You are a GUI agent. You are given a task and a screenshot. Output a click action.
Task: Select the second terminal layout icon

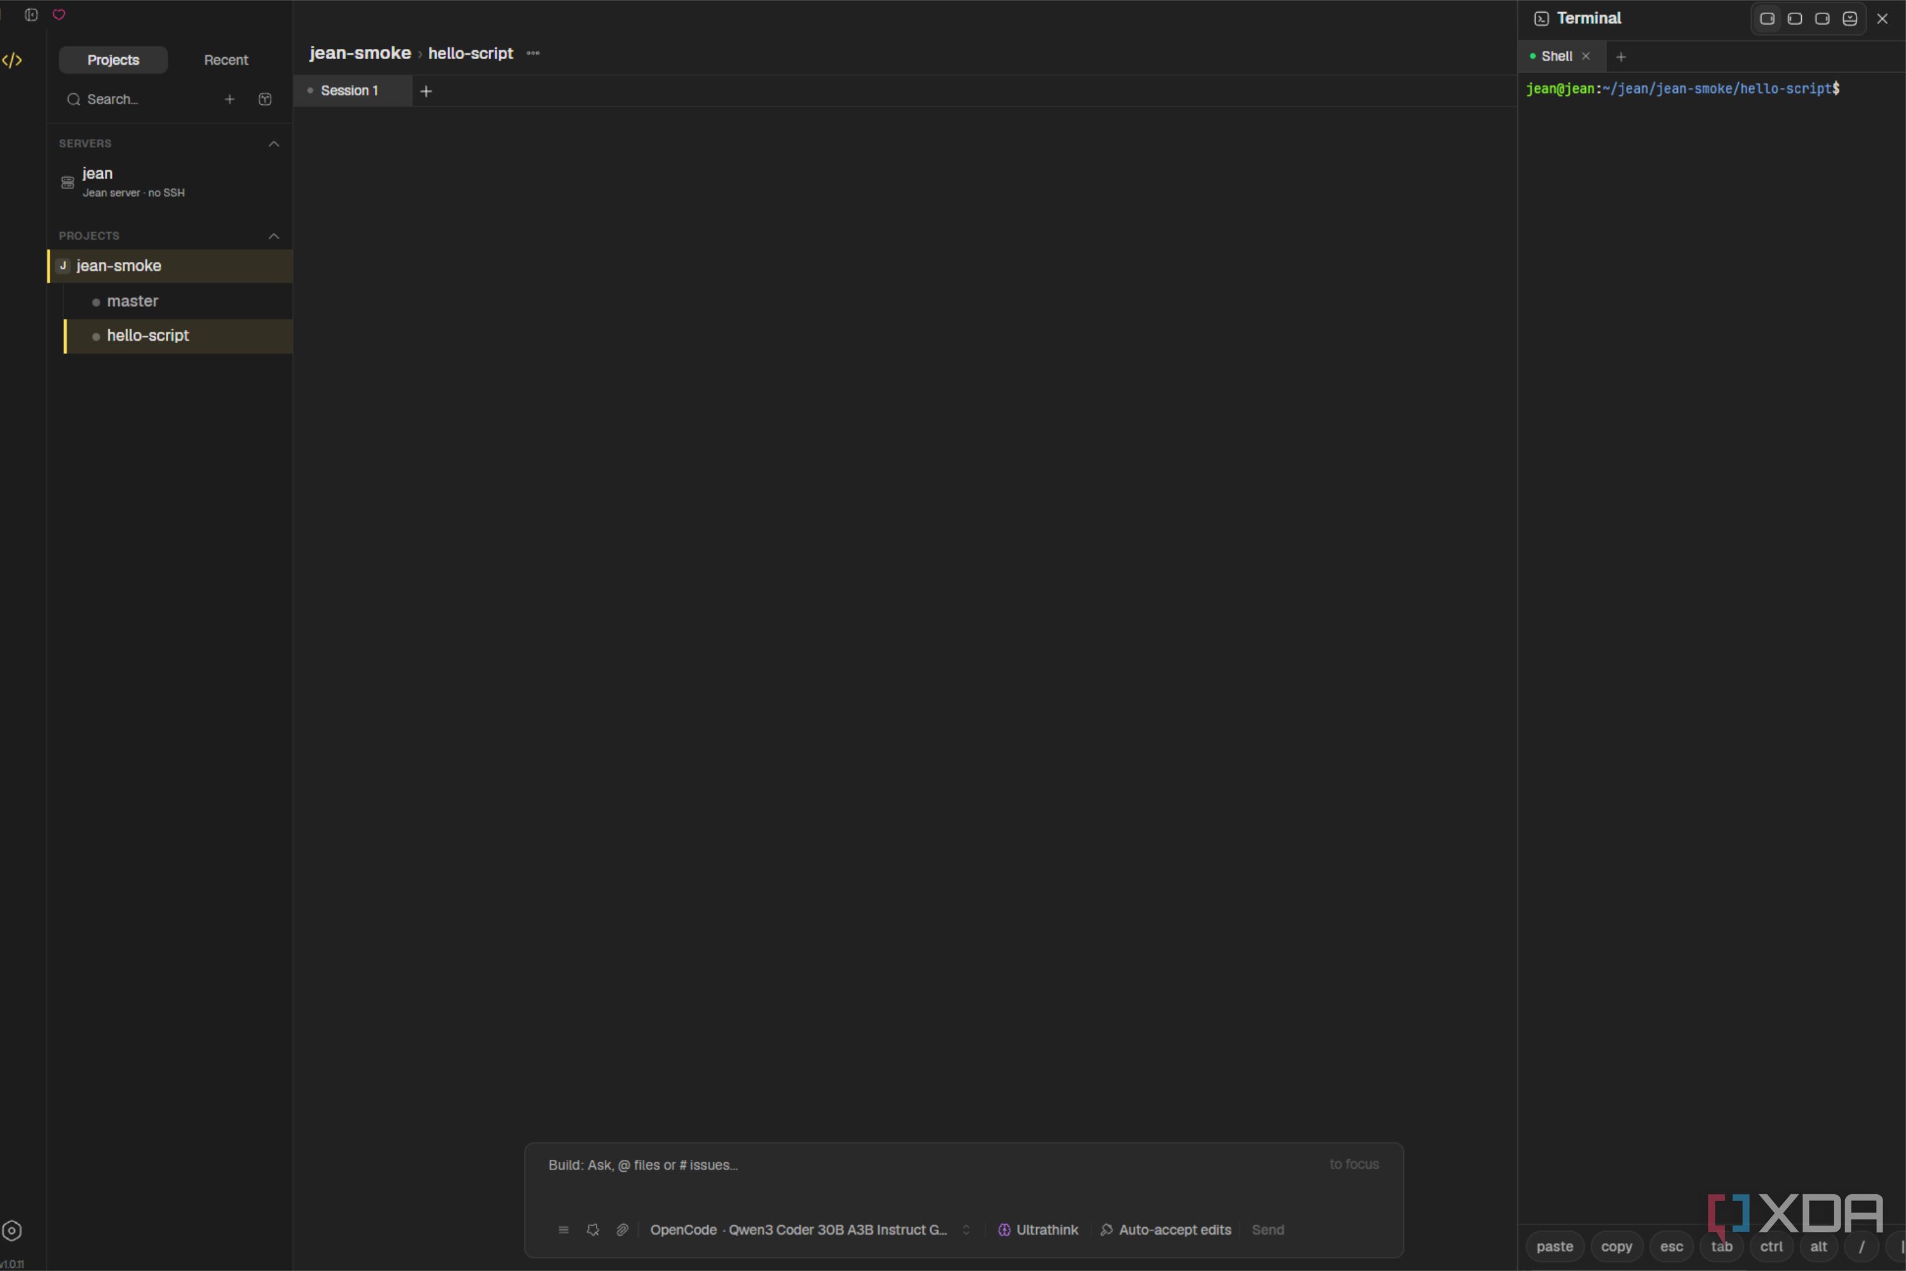tap(1795, 18)
